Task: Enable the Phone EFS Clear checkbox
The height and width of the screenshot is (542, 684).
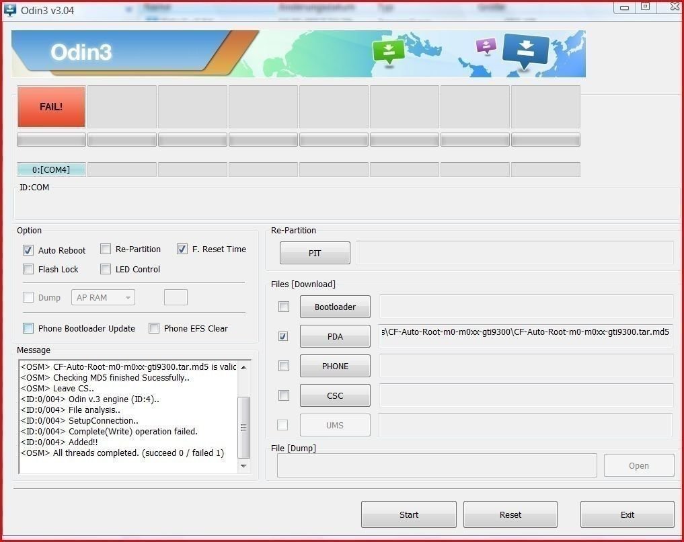Action: point(154,328)
